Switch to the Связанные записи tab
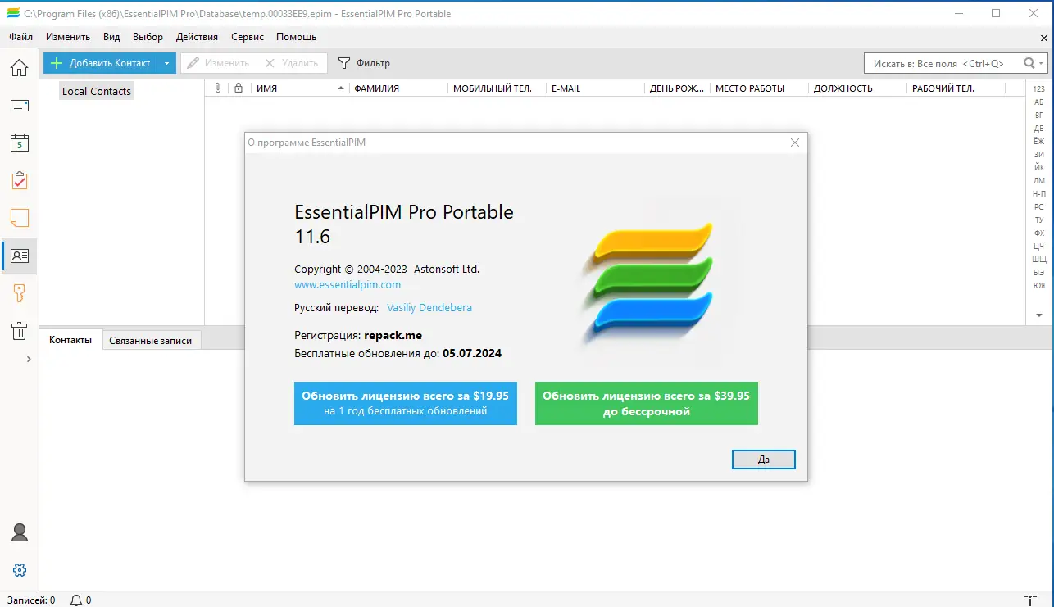Image resolution: width=1054 pixels, height=607 pixels. tap(151, 340)
